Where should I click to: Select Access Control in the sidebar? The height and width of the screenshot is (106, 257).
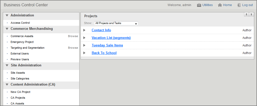(x=20, y=23)
